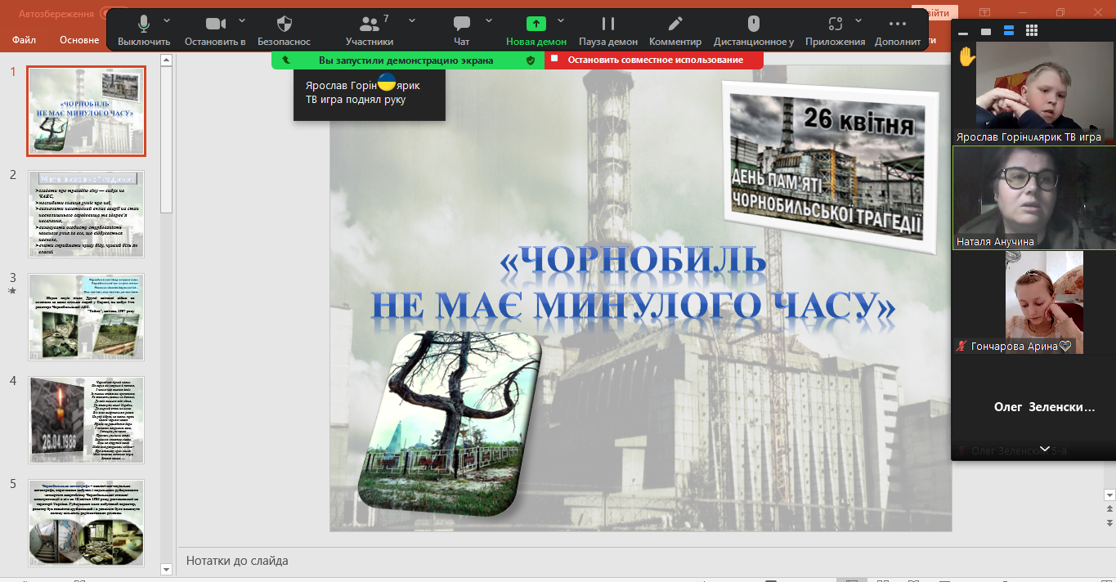This screenshot has width=1116, height=582.
Task: Expand the Participants options arrow
Action: pyautogui.click(x=411, y=20)
